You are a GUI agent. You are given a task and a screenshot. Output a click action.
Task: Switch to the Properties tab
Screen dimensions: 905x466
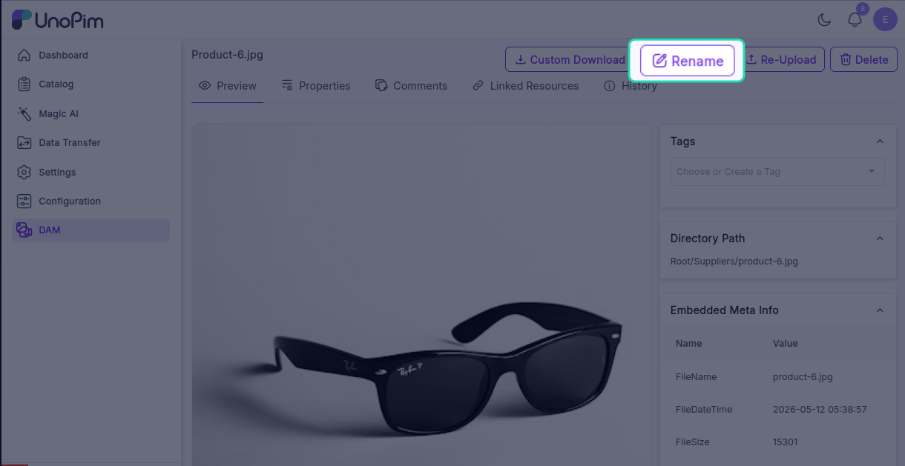(316, 86)
